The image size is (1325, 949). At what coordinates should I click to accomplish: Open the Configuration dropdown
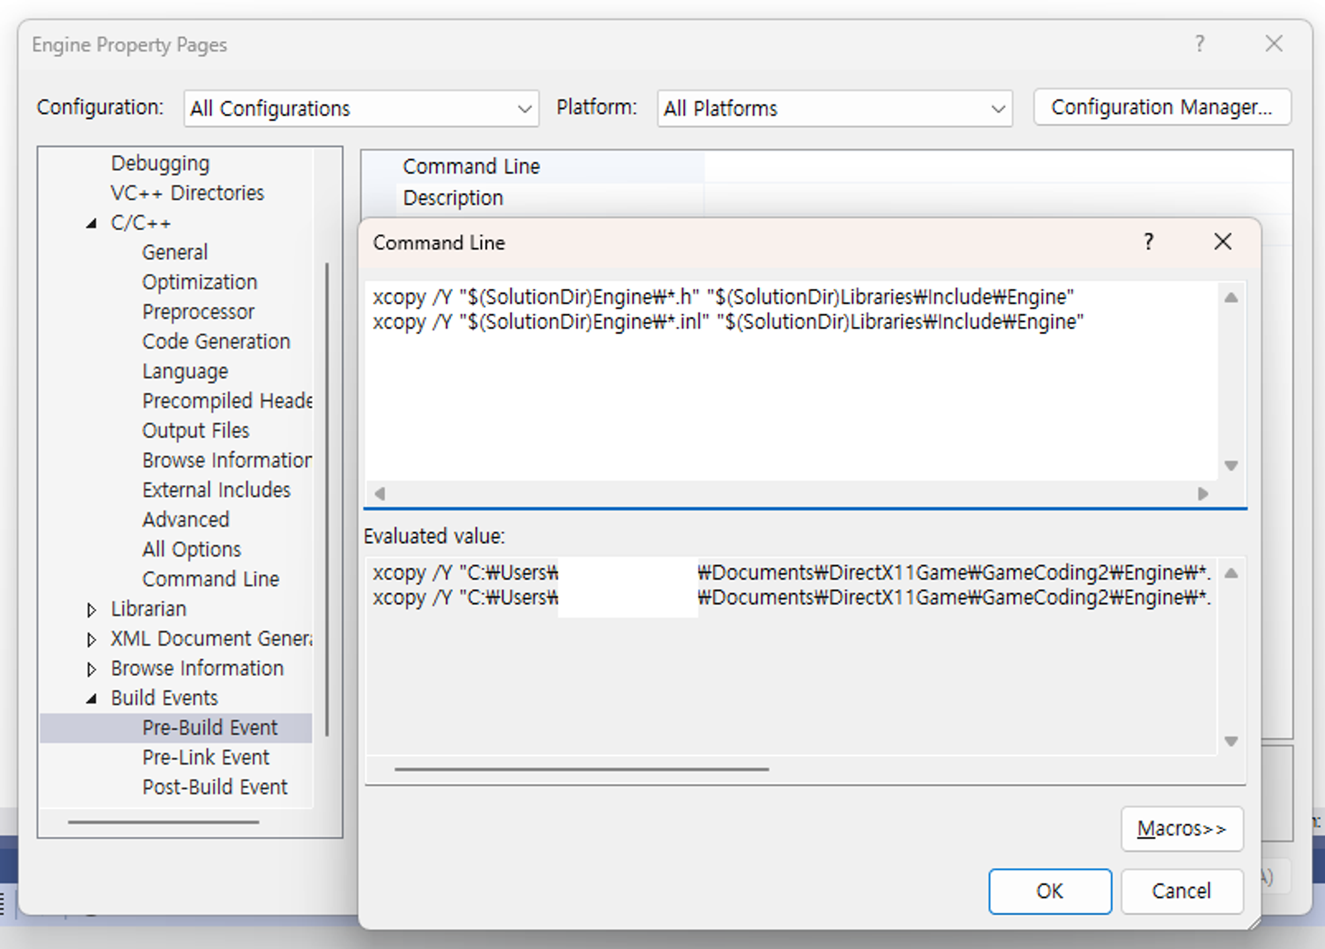361,108
